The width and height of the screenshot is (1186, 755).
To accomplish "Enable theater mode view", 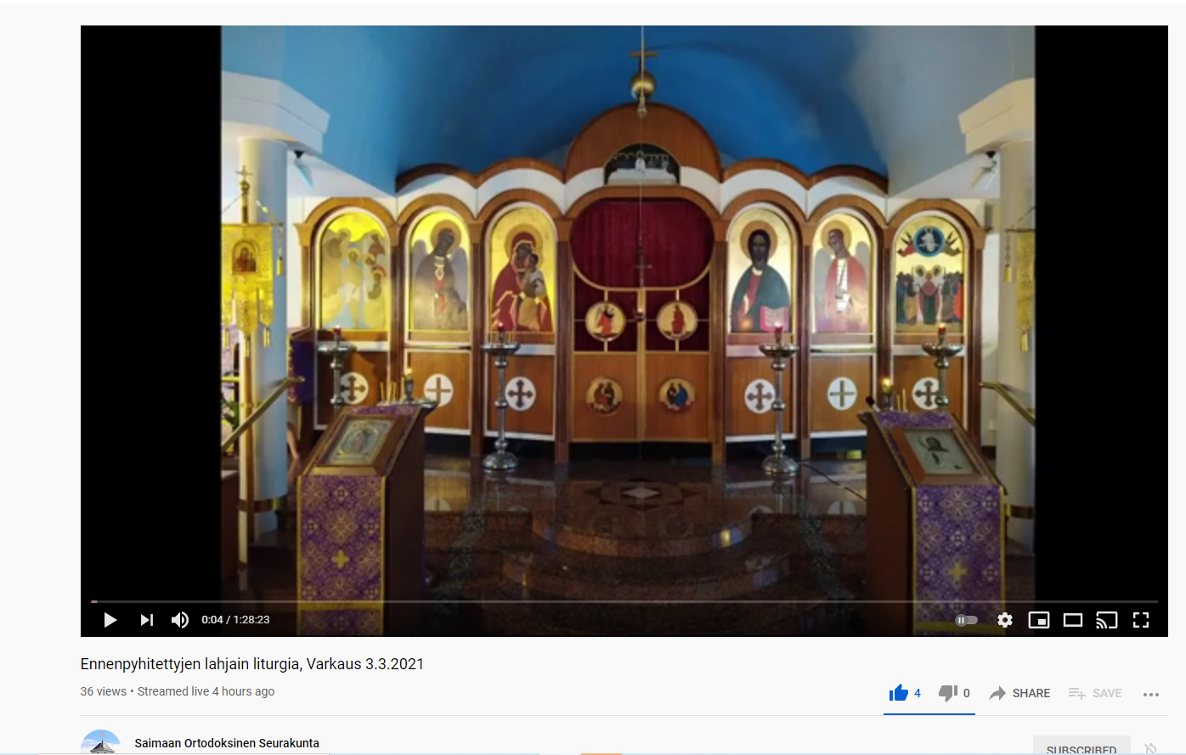I will [x=1073, y=620].
